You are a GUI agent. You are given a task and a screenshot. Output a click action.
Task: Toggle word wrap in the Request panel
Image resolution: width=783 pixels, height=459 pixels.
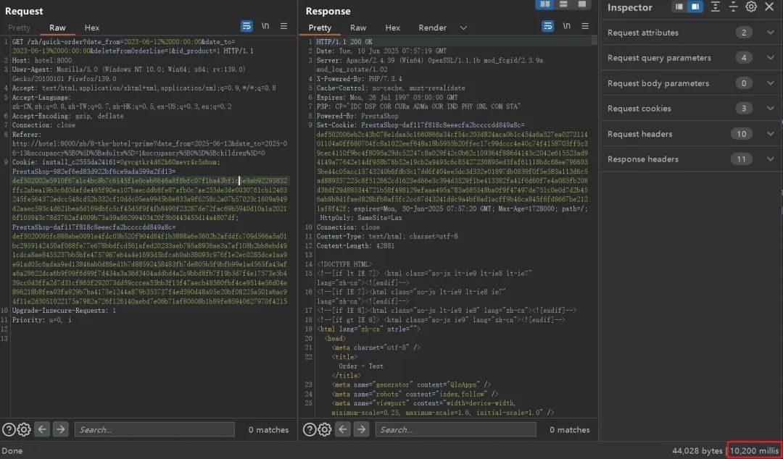(x=246, y=26)
